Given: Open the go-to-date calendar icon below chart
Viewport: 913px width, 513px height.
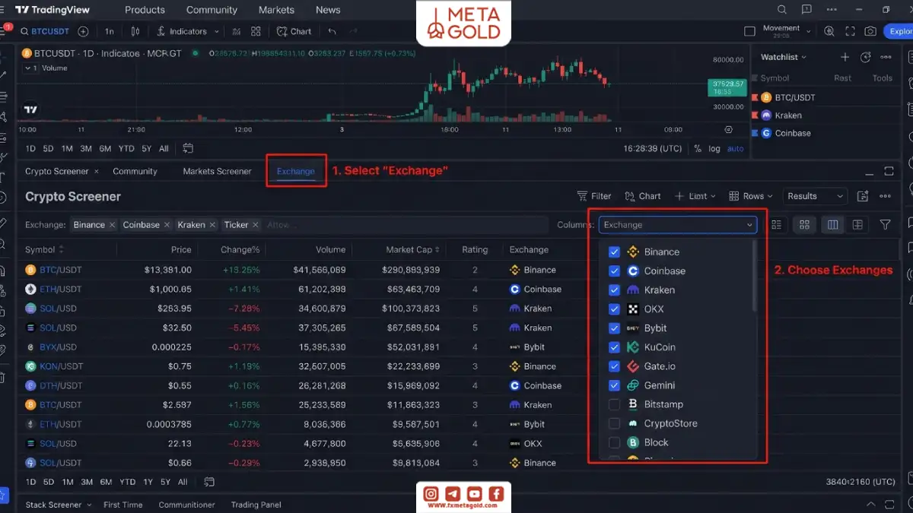Looking at the screenshot, I should (x=188, y=148).
